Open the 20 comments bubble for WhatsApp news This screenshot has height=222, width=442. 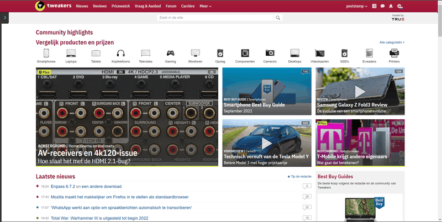click(x=307, y=207)
